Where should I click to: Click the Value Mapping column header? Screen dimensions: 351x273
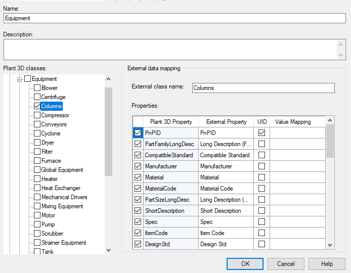[x=293, y=122]
